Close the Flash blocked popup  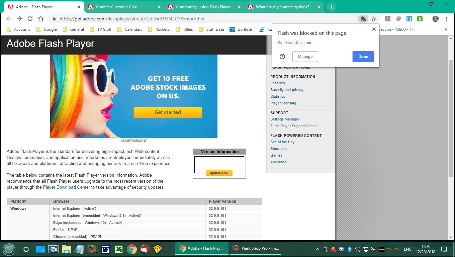coord(374,29)
